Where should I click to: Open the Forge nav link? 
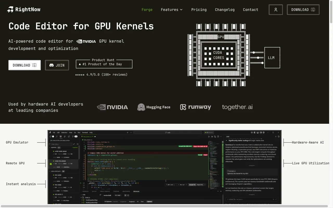pos(147,10)
